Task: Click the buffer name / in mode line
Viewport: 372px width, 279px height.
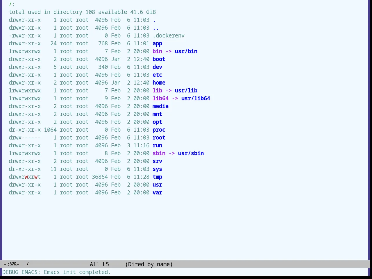Action: (28, 264)
